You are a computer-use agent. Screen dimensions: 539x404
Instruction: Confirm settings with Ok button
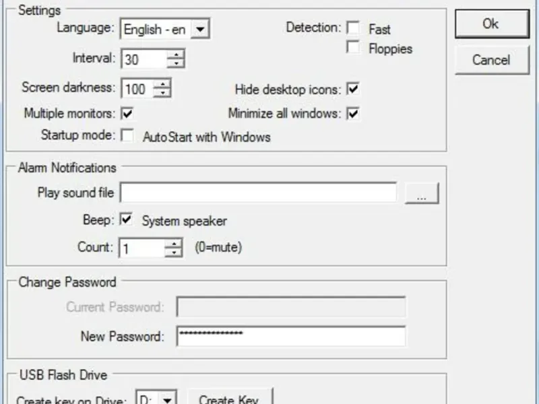492,24
